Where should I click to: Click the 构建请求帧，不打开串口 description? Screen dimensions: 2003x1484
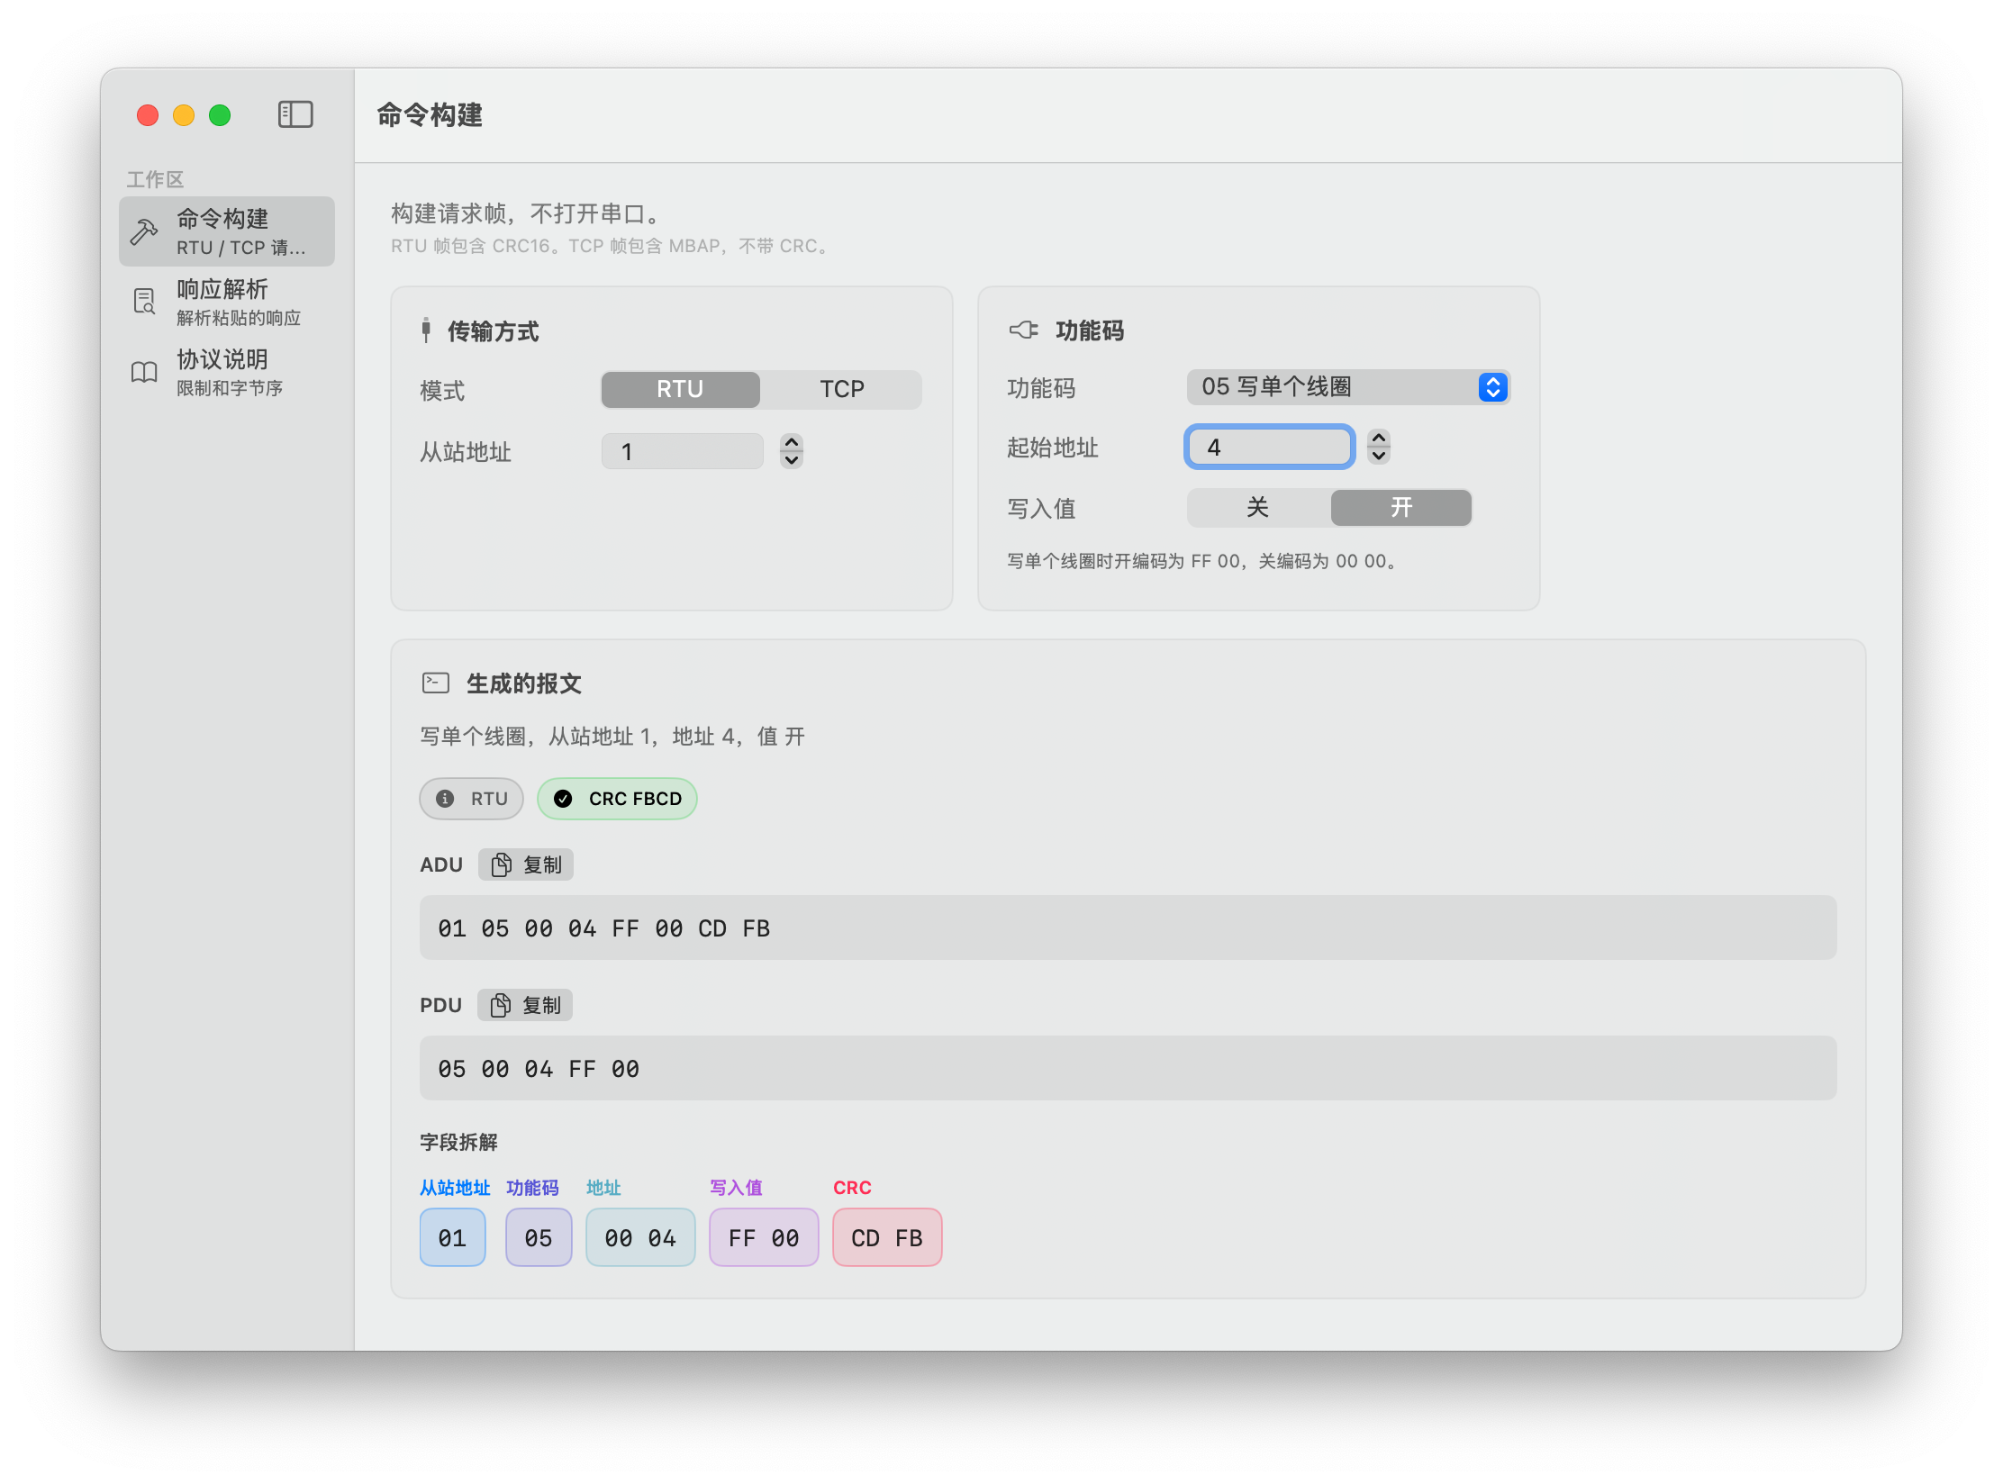point(528,213)
